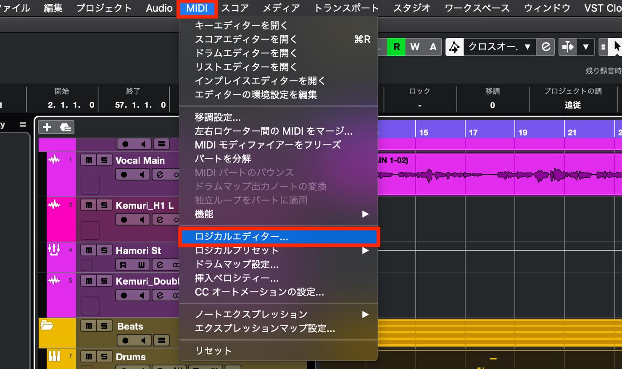Open Hamori St channel settings 'e' button
The width and height of the screenshot is (622, 369).
[x=160, y=264]
